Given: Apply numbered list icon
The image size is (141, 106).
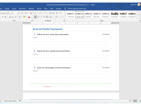Looking at the screenshot, I should tap(40, 13).
